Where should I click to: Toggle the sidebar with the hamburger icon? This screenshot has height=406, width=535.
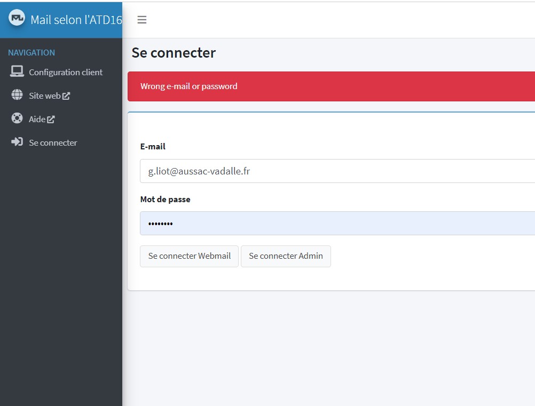(141, 20)
